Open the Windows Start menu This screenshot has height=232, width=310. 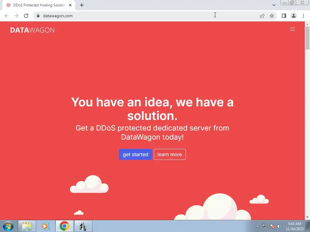[x=8, y=226]
